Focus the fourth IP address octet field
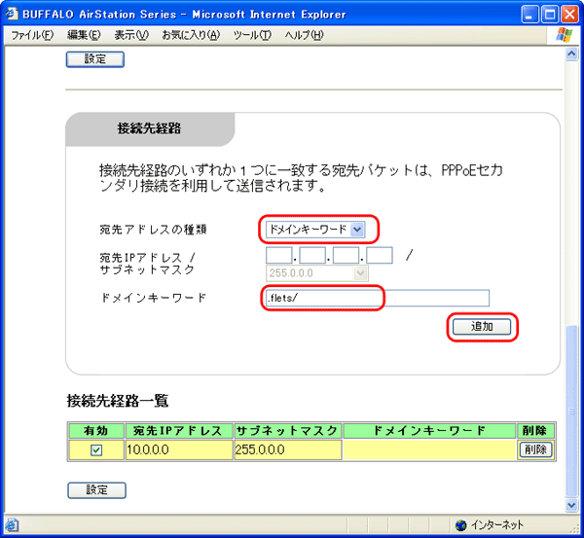The image size is (584, 538). [380, 256]
